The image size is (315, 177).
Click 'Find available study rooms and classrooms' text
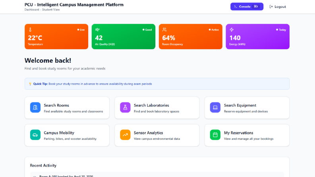(x=73, y=112)
